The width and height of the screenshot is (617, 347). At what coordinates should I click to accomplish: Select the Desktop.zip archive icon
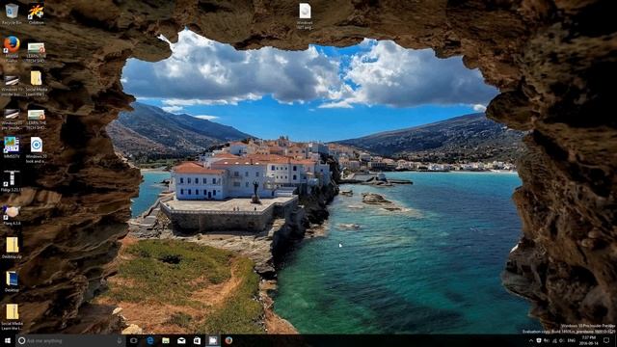(x=12, y=248)
